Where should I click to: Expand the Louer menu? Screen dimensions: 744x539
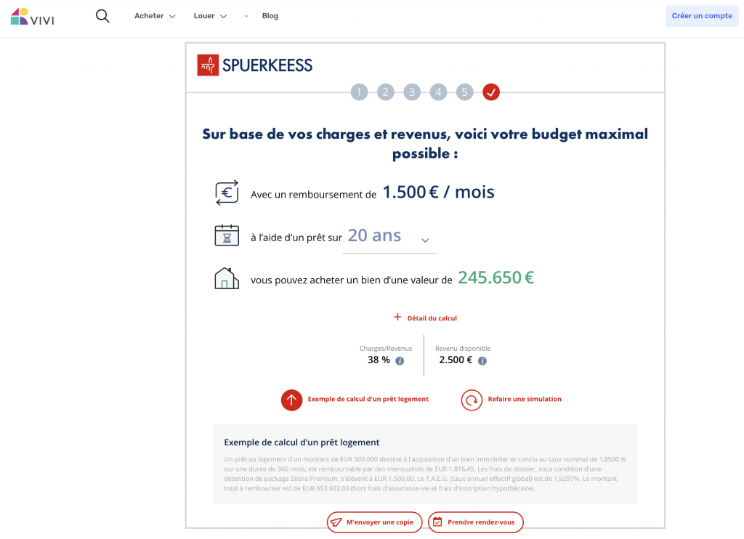point(210,16)
